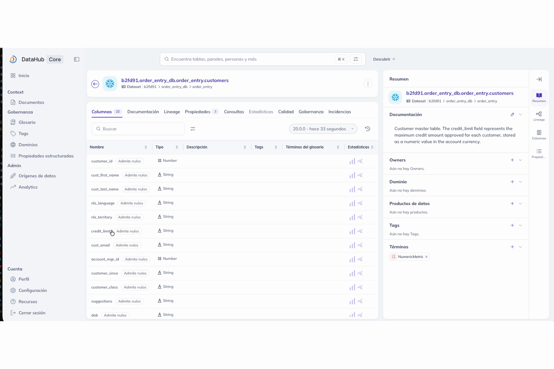The height and width of the screenshot is (369, 554).
Task: Click Descubrir link
Action: [x=384, y=59]
